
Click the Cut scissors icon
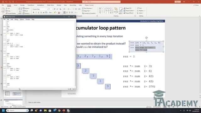[6, 8]
